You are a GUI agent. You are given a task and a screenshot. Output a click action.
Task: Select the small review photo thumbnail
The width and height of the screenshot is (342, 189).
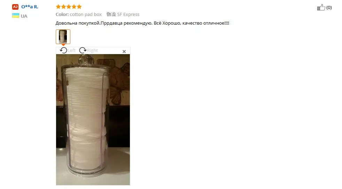[x=63, y=37]
